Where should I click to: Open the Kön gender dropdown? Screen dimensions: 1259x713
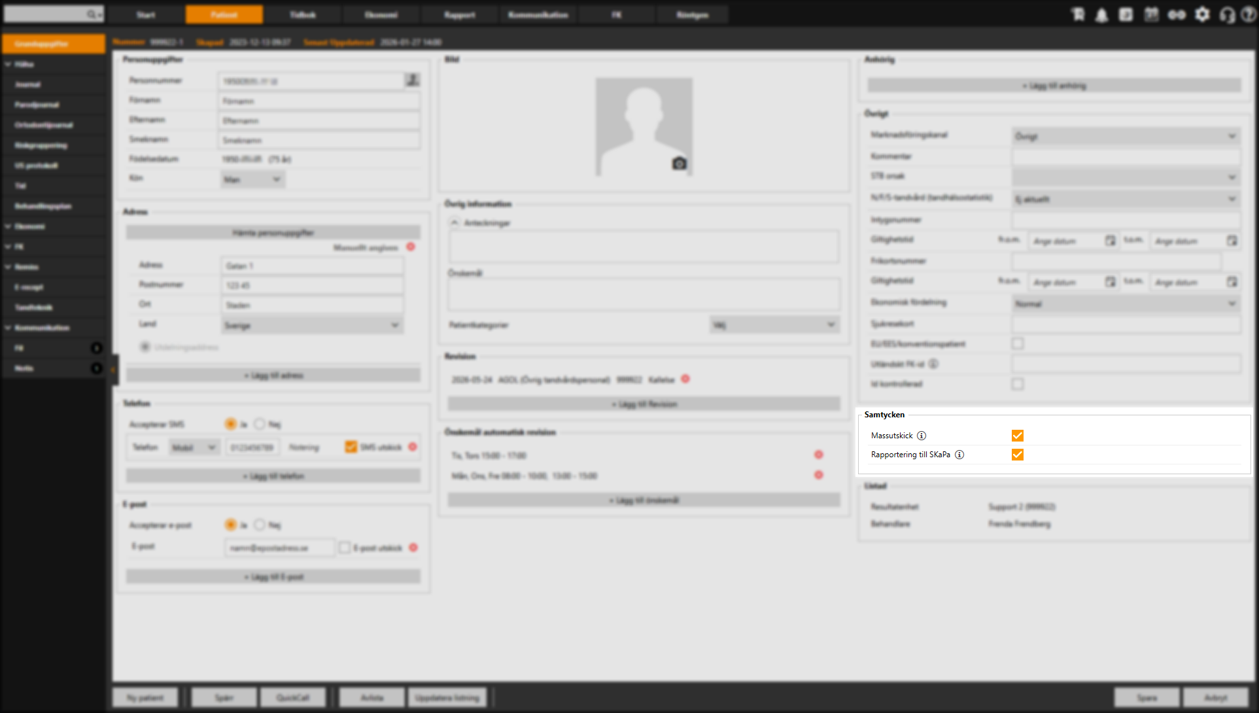pyautogui.click(x=252, y=179)
